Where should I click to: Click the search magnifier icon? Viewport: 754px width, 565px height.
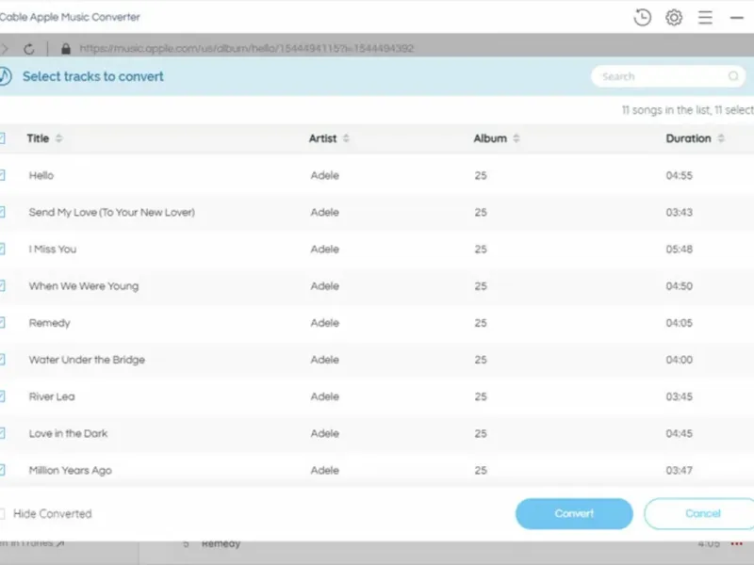tap(733, 76)
